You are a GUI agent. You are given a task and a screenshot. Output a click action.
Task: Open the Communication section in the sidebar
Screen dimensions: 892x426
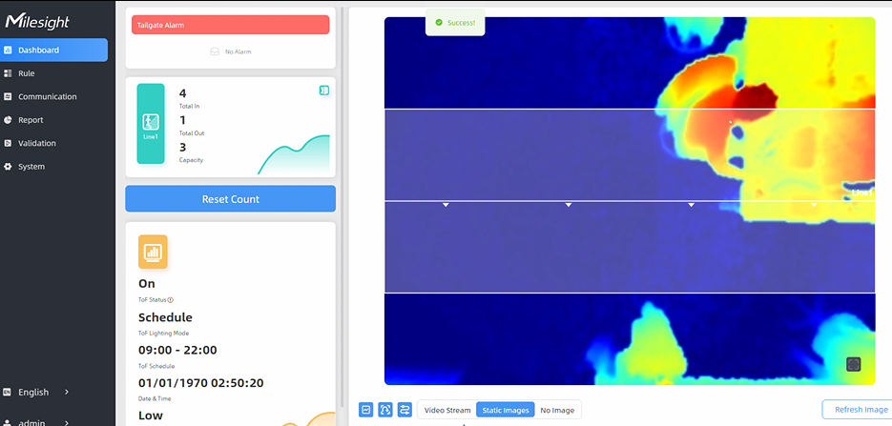pos(47,96)
